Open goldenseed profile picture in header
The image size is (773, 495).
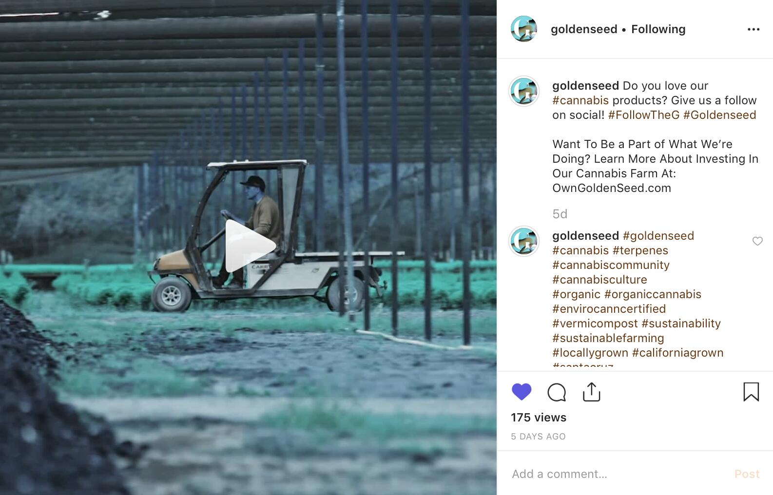tap(524, 29)
